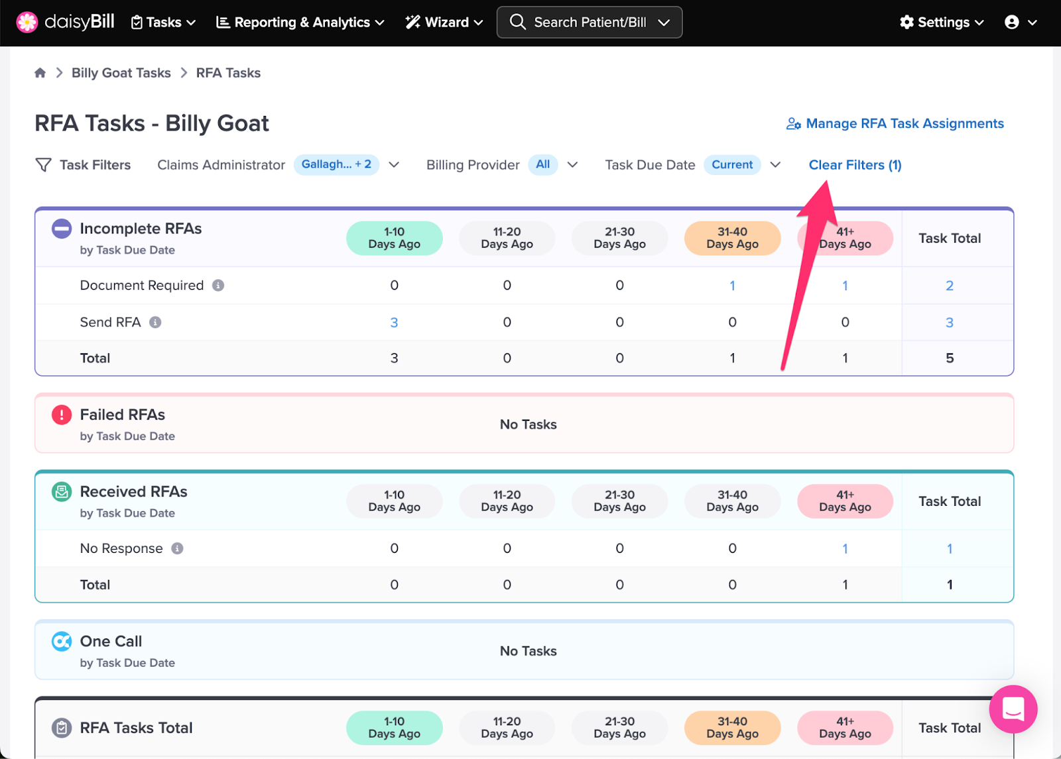1061x759 pixels.
Task: Expand the Claims Administrator filter dropdown
Action: (394, 165)
